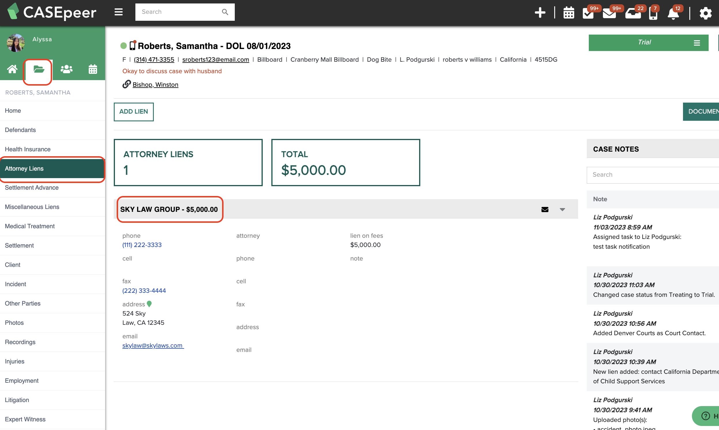Open the Injuries sidebar item
Viewport: 719px width, 430px height.
pos(52,361)
